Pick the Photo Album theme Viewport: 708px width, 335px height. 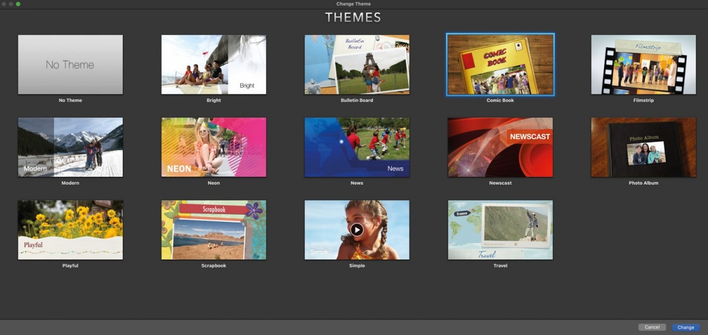pyautogui.click(x=644, y=147)
